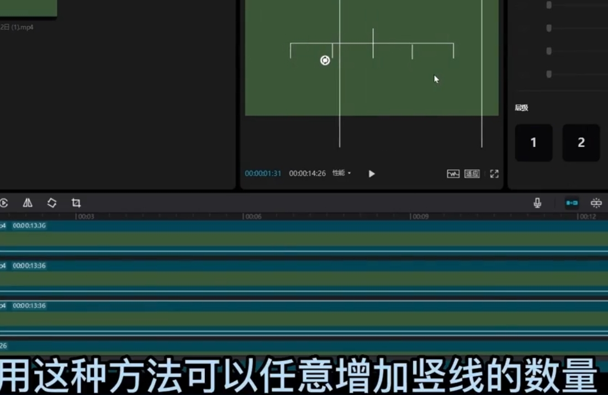Open the waveform scope icon under preview
Screen dimensions: 608x395
click(x=453, y=174)
